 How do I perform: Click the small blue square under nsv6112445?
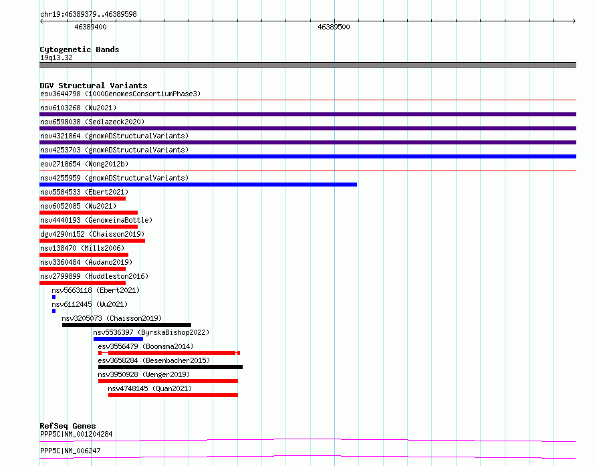tap(54, 311)
